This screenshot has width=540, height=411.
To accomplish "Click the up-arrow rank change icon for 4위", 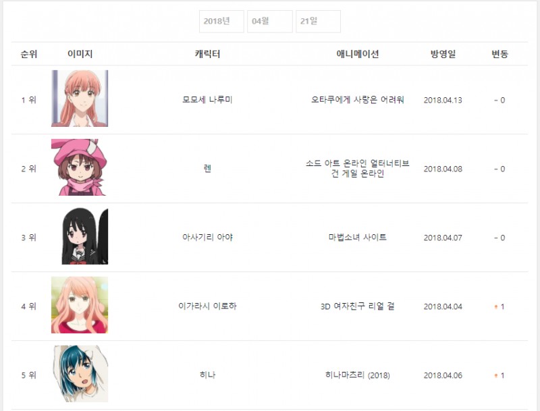I will tap(496, 306).
